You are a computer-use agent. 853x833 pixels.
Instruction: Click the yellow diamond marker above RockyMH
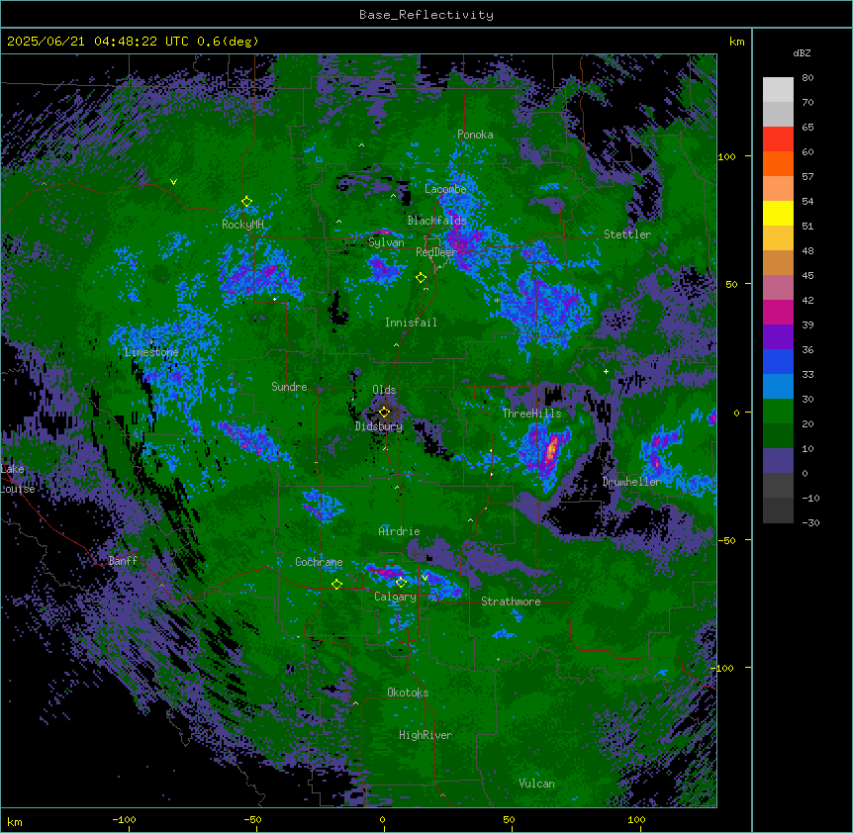(x=246, y=202)
